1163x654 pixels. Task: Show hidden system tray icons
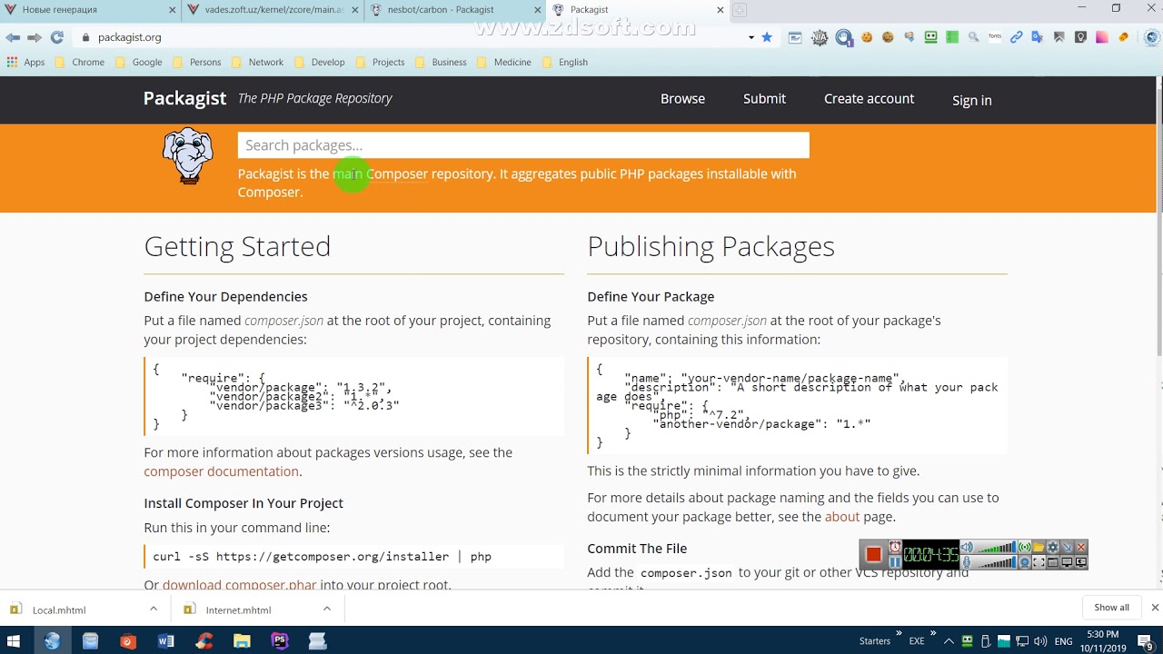coord(949,641)
